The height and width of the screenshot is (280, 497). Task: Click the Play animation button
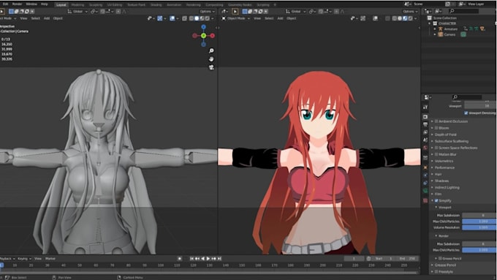pyautogui.click(x=208, y=259)
